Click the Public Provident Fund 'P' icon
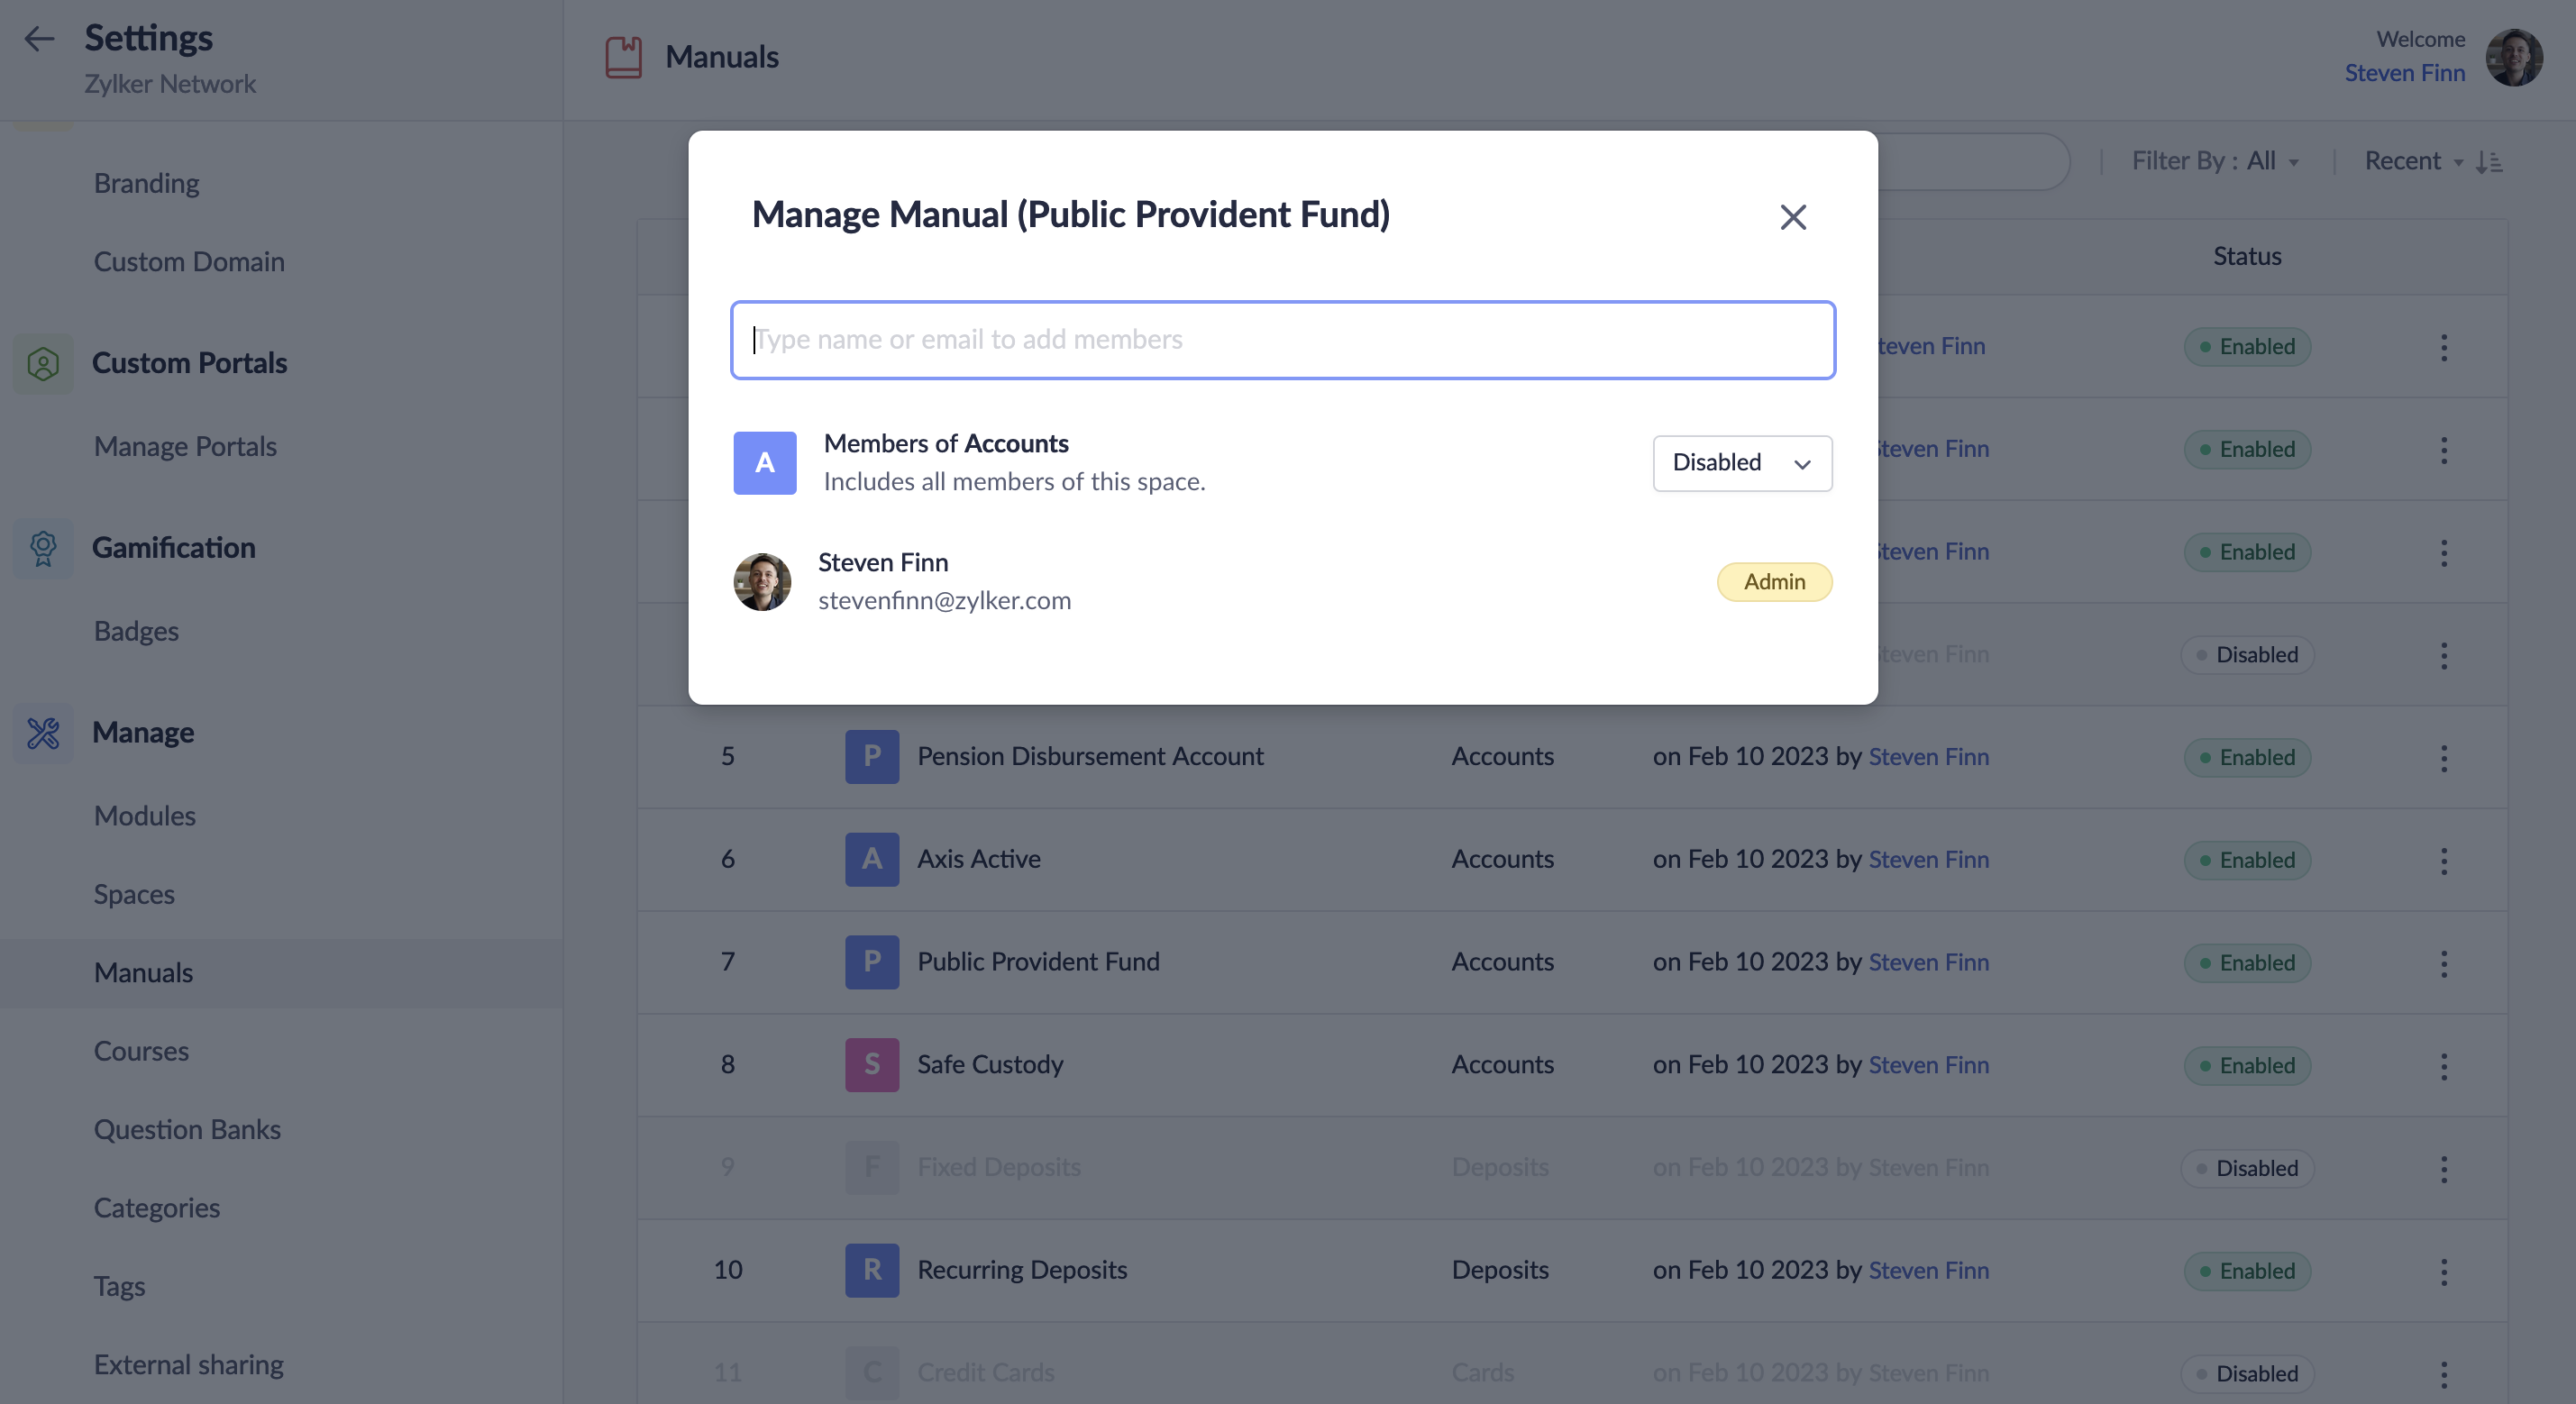Screen dimensions: 2576x1404 872,963
